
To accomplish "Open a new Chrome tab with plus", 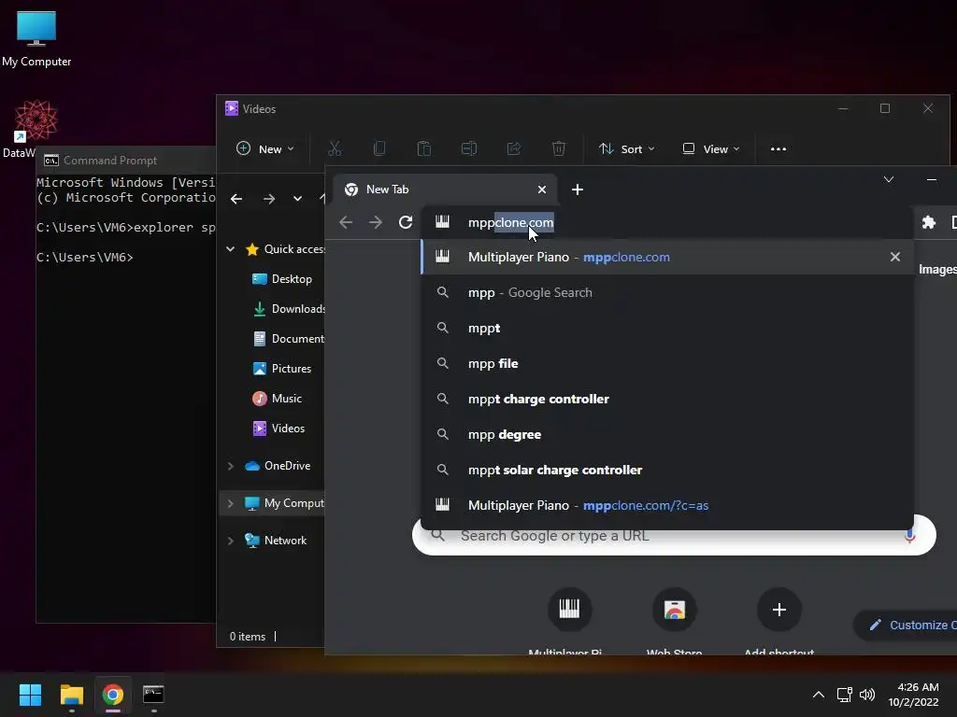I will pyautogui.click(x=578, y=190).
